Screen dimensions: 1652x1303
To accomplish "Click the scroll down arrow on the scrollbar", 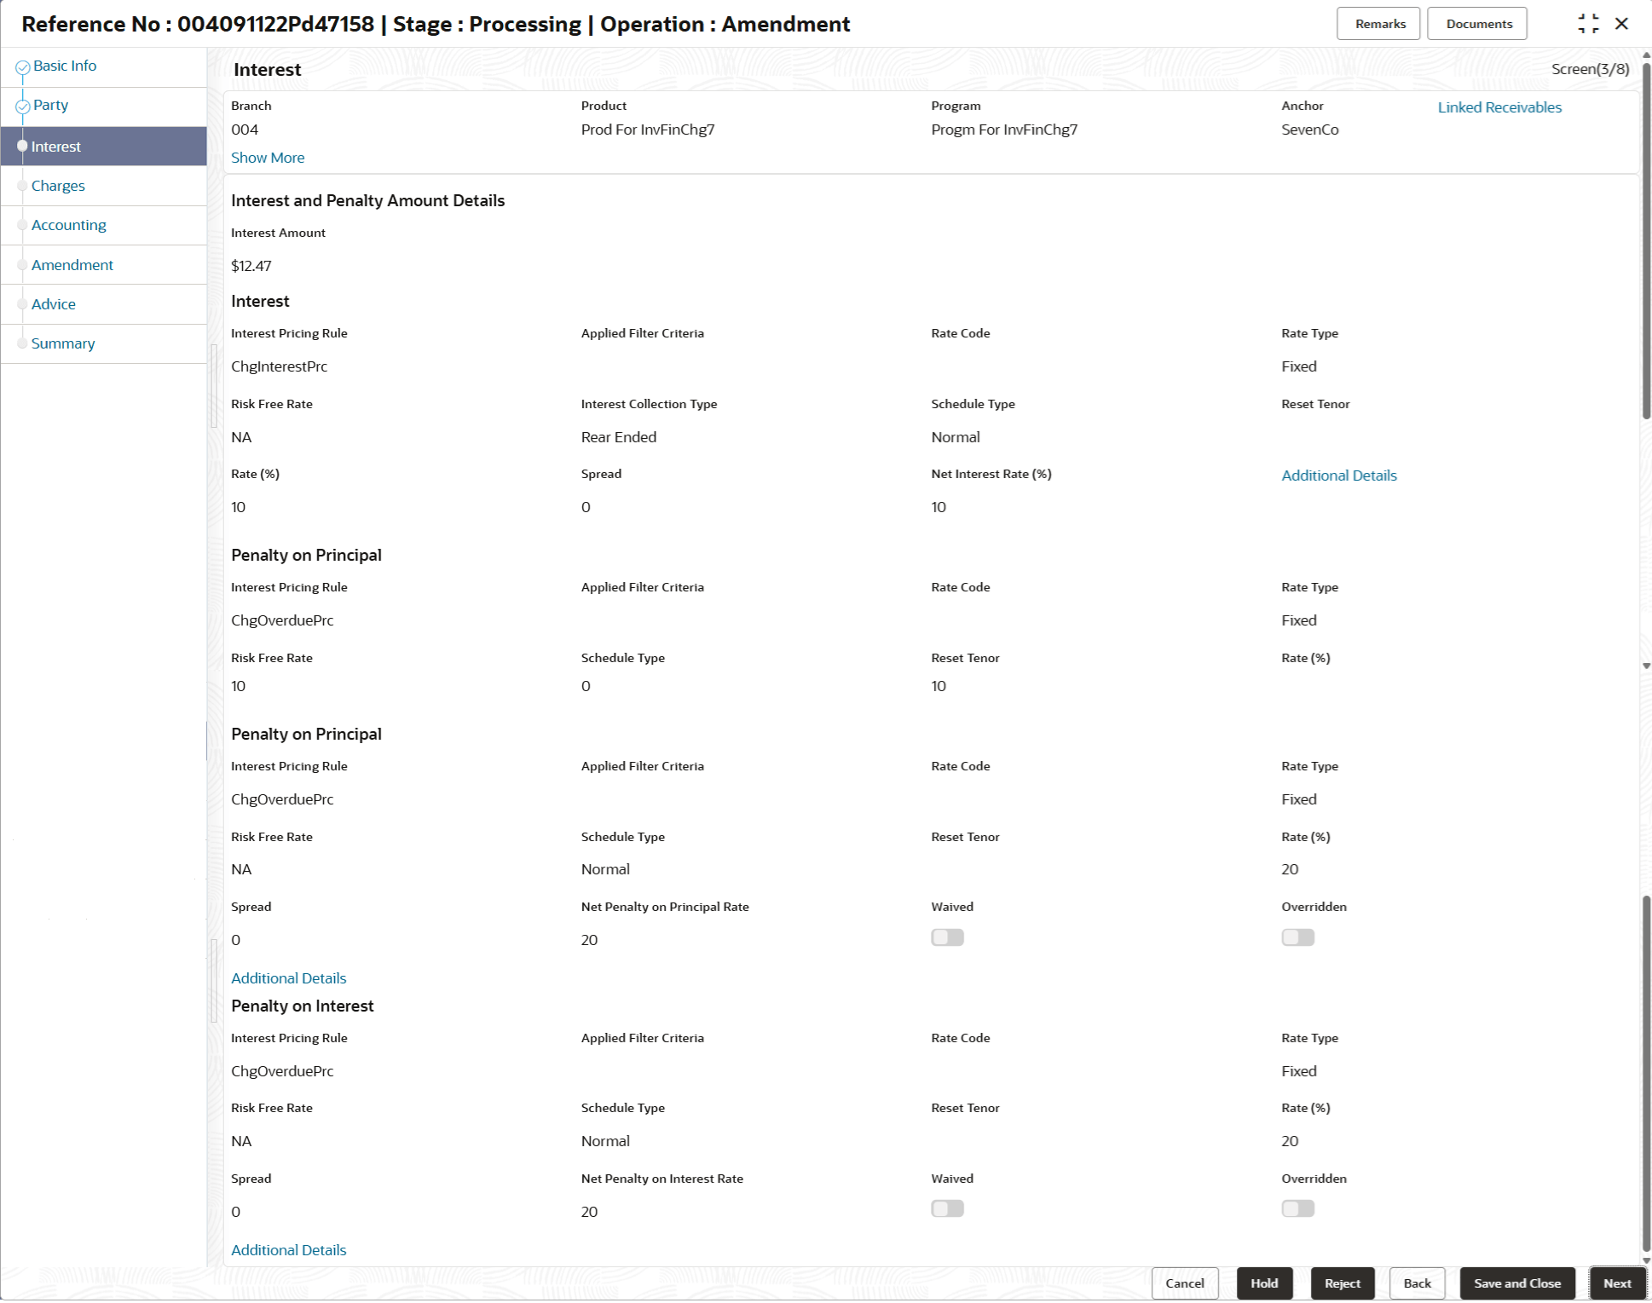I will [1646, 666].
